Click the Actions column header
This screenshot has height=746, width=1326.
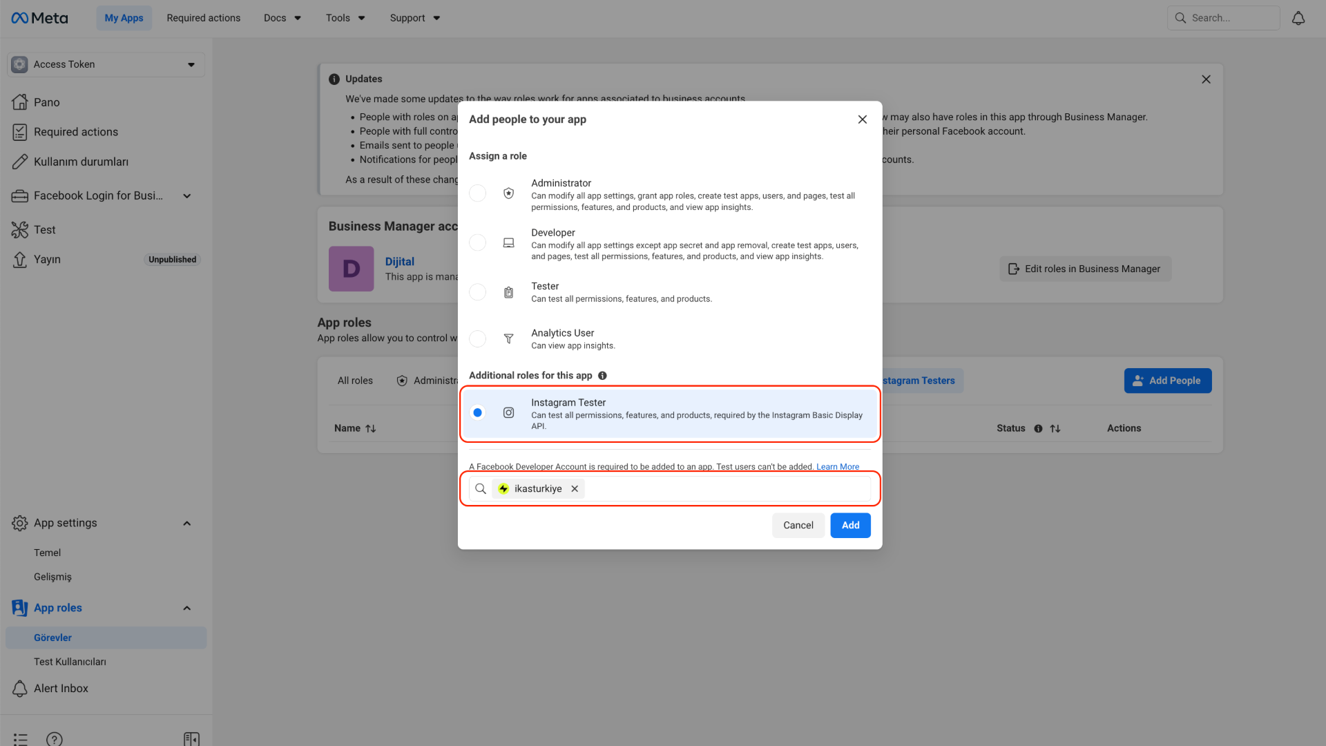click(1124, 429)
